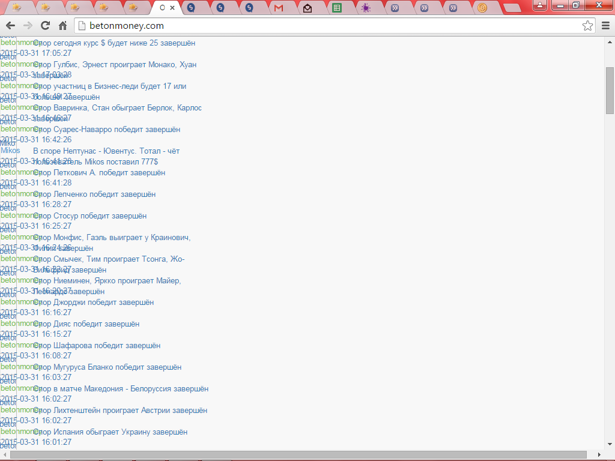Reload the betonmoney.com page
Screen dimensions: 615x461
click(45, 26)
